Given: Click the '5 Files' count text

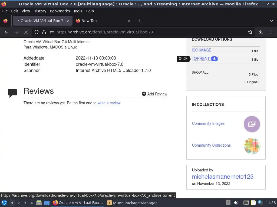Looking at the screenshot, I should [x=253, y=75].
